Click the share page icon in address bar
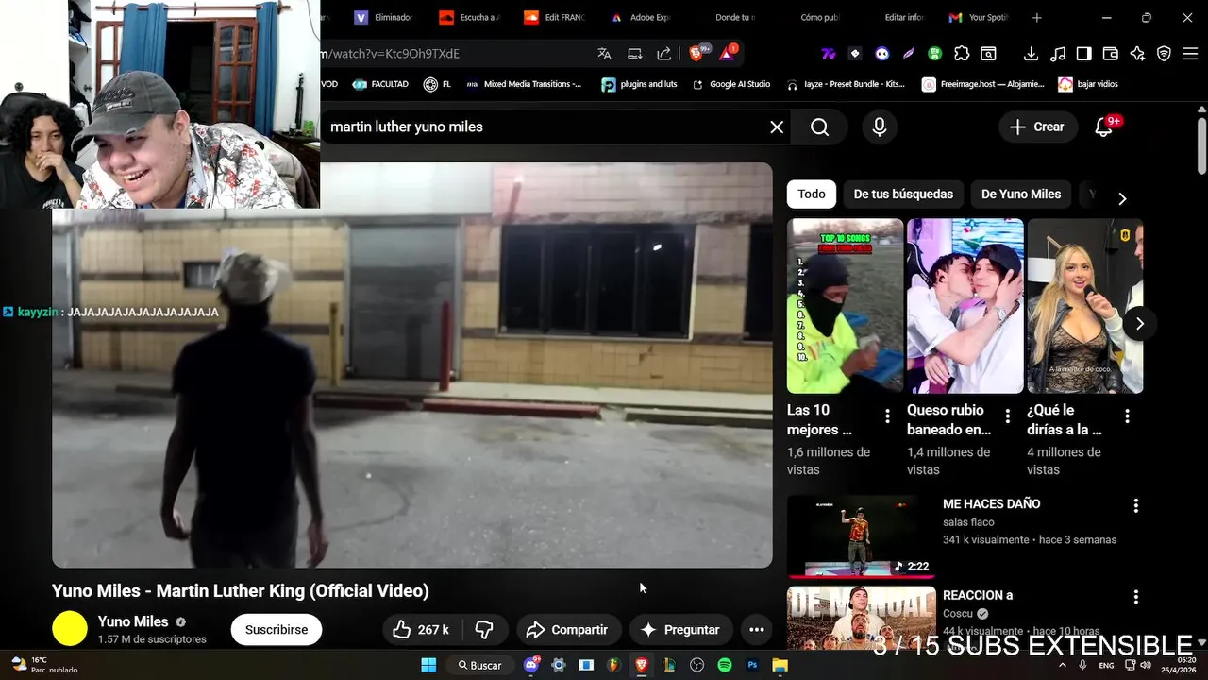This screenshot has height=680, width=1208. (664, 54)
